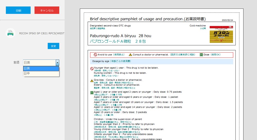Click the blue 印刷 print button

tap(18, 10)
